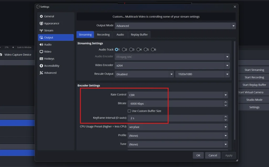Viewport: 269px width, 167px height.
Task: Select the Stream antenna icon
Action: [x=41, y=31]
